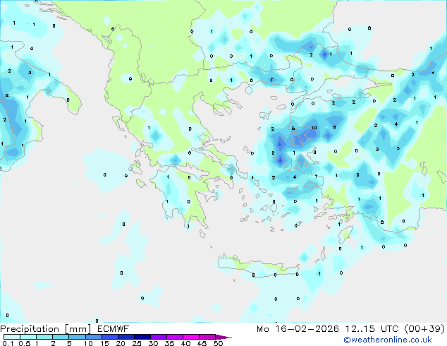447x346 pixels.
Task: Select the 1–2 mm legend color swatch
Action: click(x=44, y=337)
